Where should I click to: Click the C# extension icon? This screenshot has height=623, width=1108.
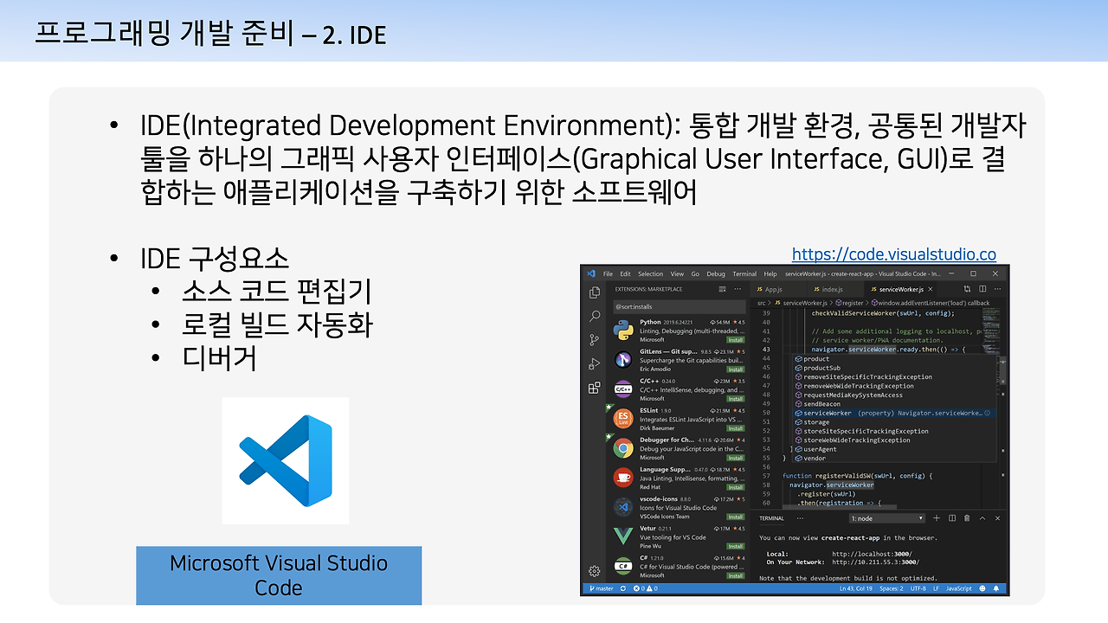tap(622, 566)
